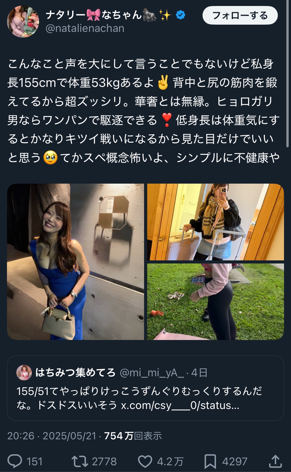The height and width of the screenshot is (472, 291).
Task: Open the x.com/csy link in quoted tweet
Action: 180,405
